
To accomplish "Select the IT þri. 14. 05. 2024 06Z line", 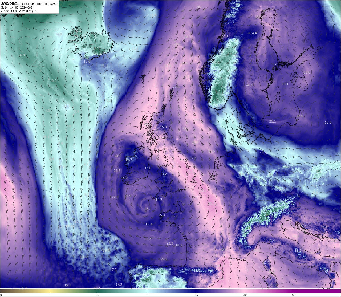I will pyautogui.click(x=17, y=7).
